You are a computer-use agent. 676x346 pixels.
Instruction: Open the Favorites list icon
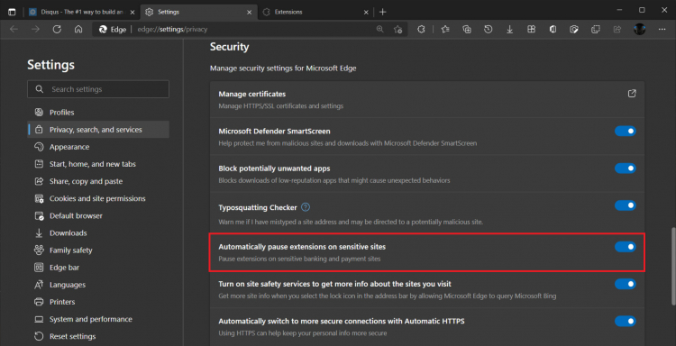445,30
